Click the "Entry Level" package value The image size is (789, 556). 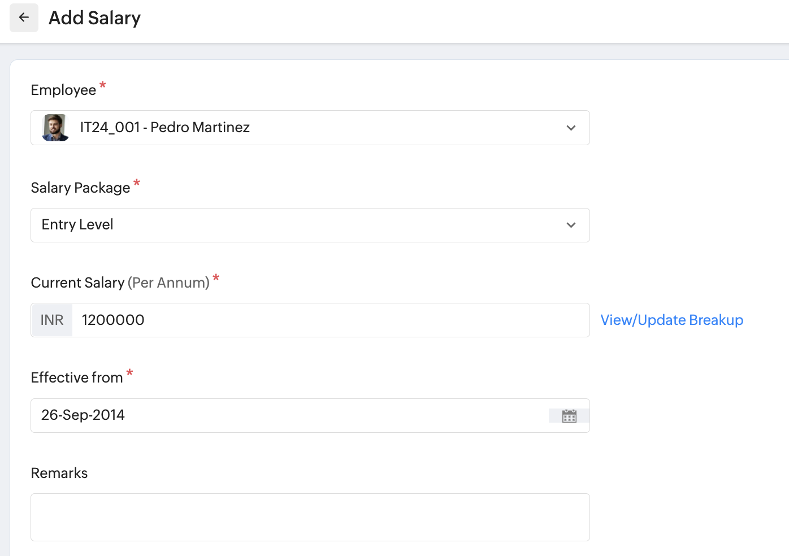click(77, 225)
